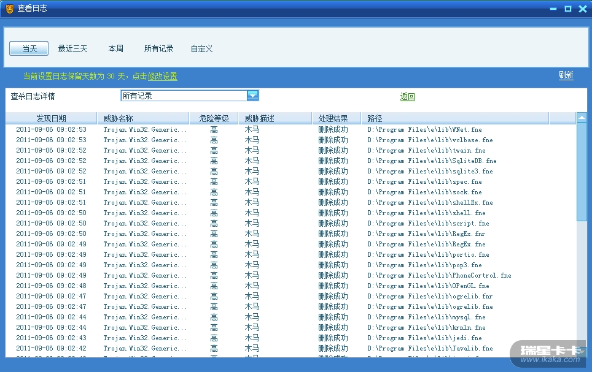Image resolution: width=592 pixels, height=372 pixels.
Task: Select row with path jedi.fne
Action: tap(290, 338)
